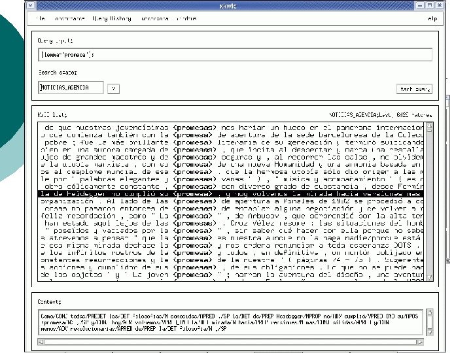Minimize the xkwic window
Image resolution: width=471 pixels, height=353 pixels.
420,5
